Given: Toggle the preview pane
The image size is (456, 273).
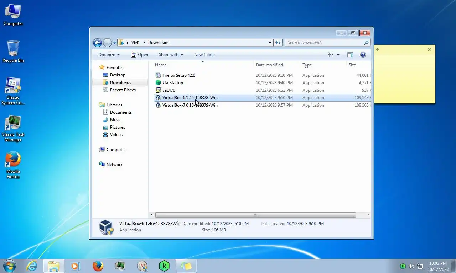Looking at the screenshot, I should [x=350, y=55].
